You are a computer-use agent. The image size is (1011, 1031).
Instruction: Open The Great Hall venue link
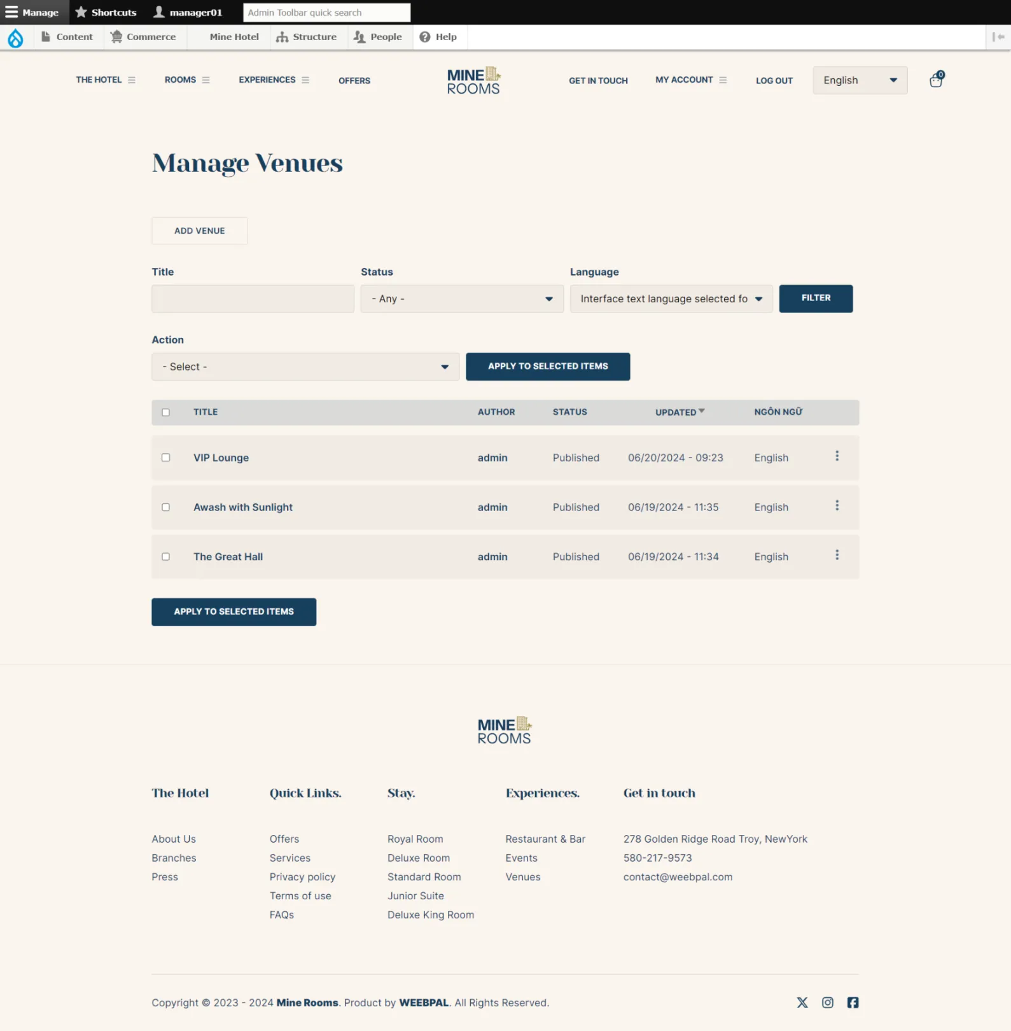228,557
